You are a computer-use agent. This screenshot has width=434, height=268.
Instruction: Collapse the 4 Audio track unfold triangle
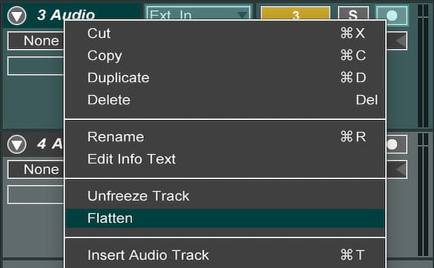pos(17,144)
